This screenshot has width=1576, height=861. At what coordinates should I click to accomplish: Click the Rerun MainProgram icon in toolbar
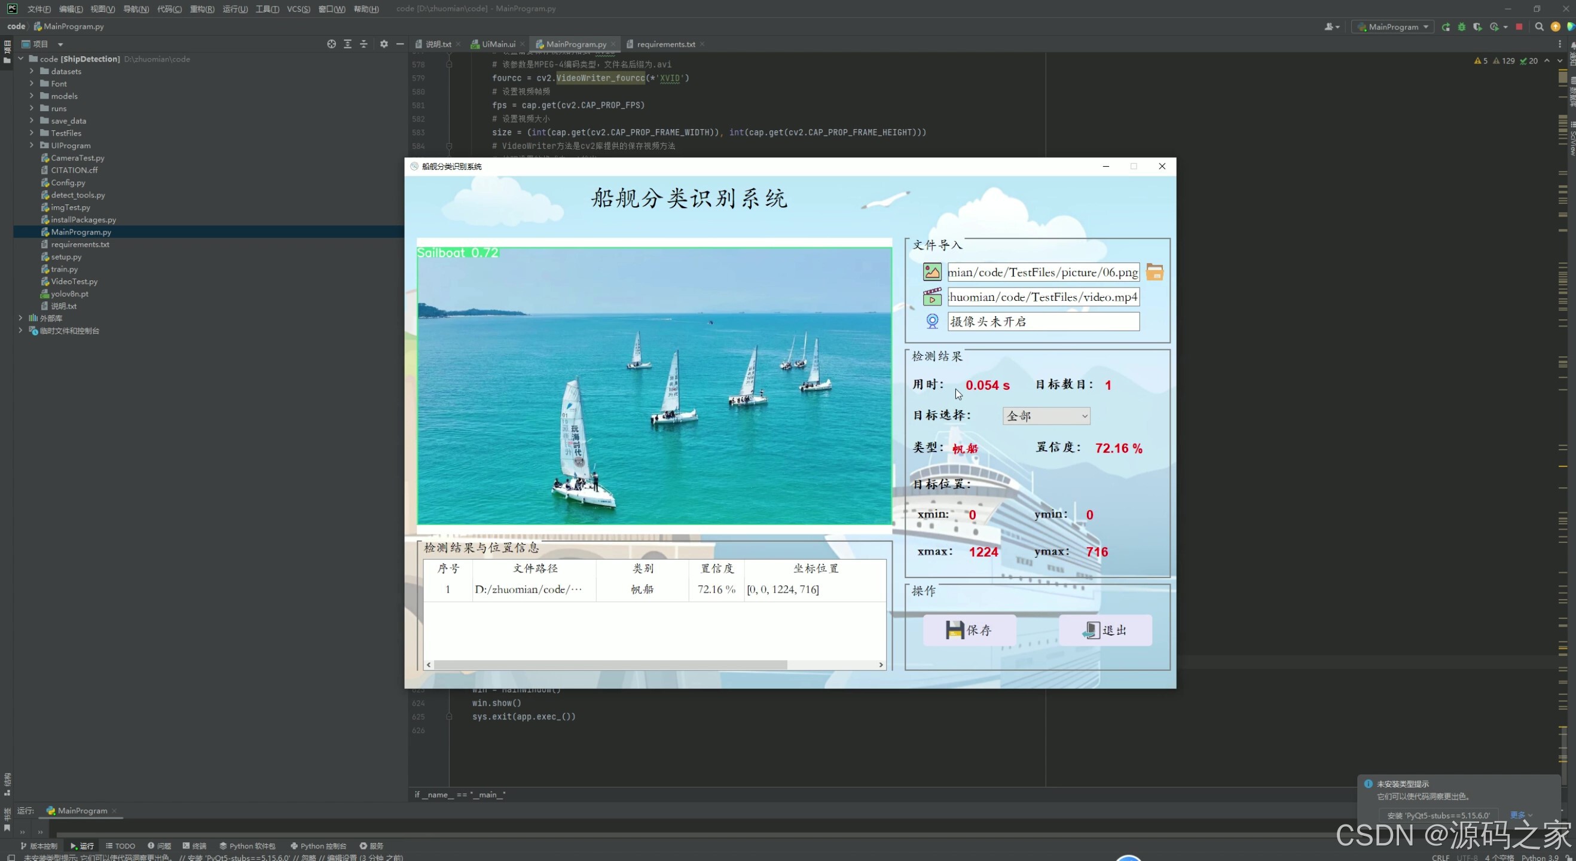pos(1446,26)
